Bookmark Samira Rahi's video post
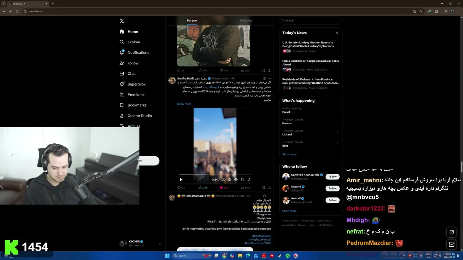 tap(264, 188)
